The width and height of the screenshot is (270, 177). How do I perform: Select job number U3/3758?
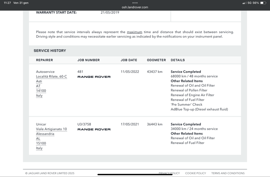(x=84, y=124)
